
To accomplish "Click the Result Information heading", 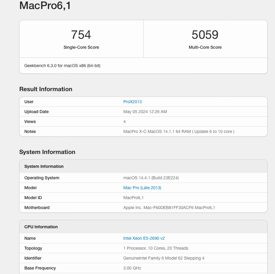I will point(46,89).
